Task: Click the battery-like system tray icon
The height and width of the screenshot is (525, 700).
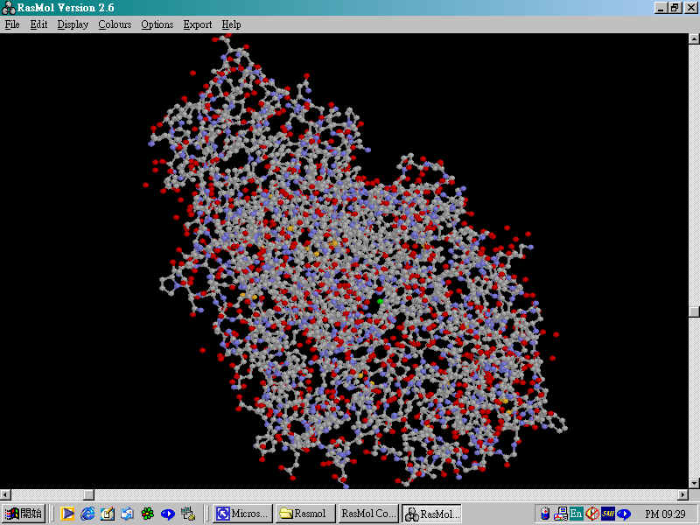Action: click(544, 514)
